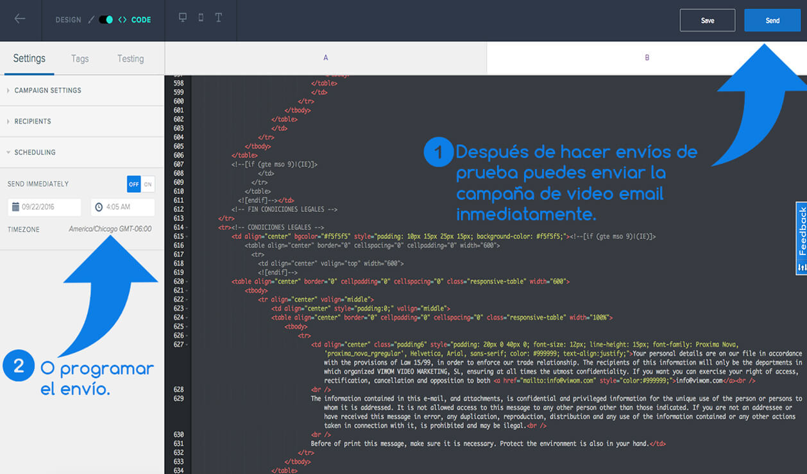Open the Tags tab
This screenshot has width=807, height=474.
pyautogui.click(x=80, y=58)
